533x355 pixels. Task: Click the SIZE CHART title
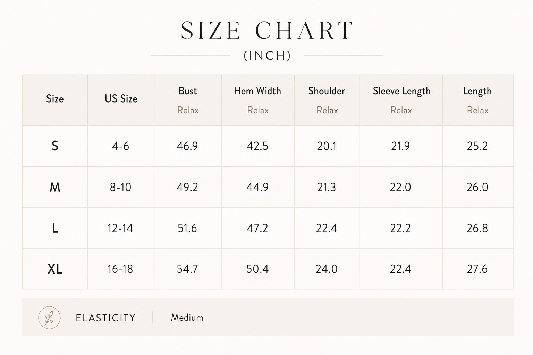tap(267, 31)
